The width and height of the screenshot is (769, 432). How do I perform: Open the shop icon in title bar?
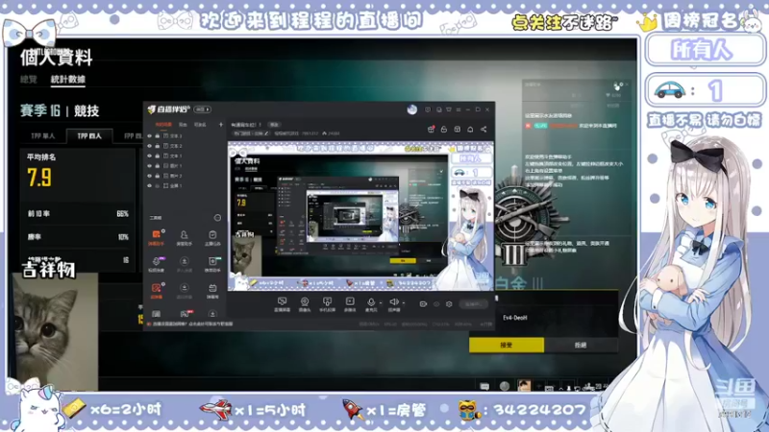(x=448, y=109)
